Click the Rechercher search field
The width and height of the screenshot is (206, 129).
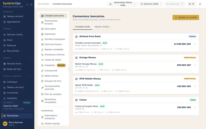(x=175, y=4)
